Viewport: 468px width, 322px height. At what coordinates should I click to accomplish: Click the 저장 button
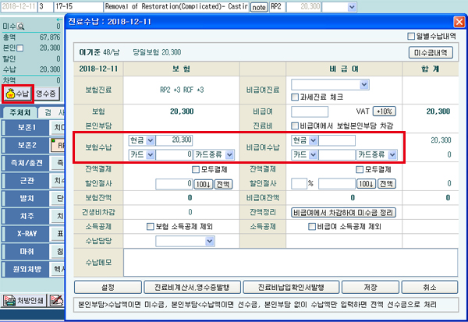coord(370,288)
